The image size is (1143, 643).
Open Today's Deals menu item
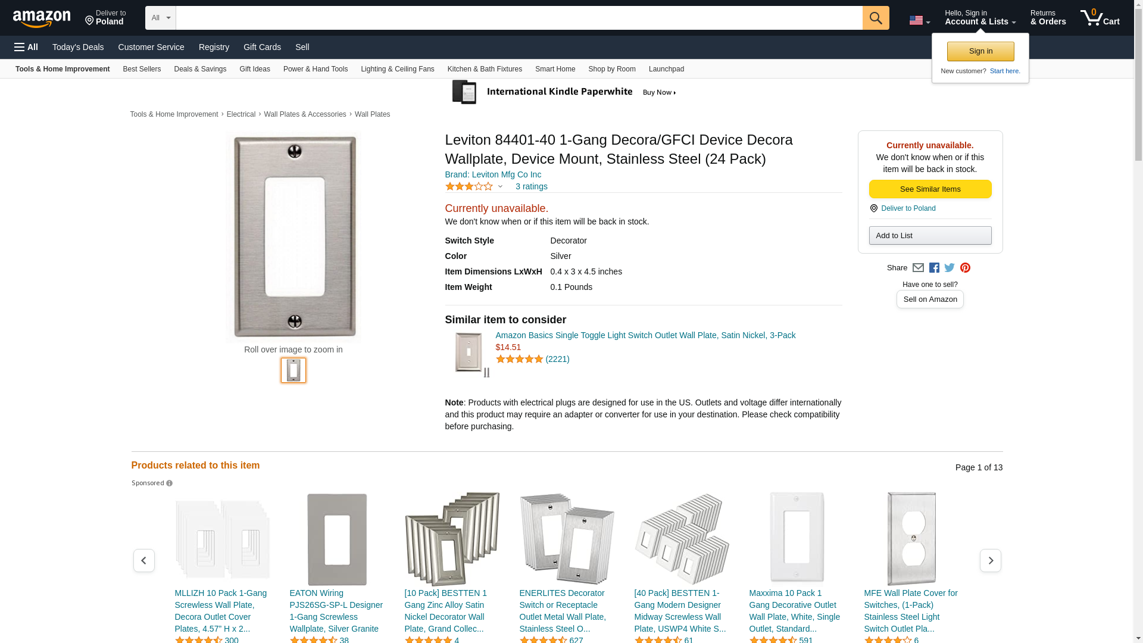[78, 47]
